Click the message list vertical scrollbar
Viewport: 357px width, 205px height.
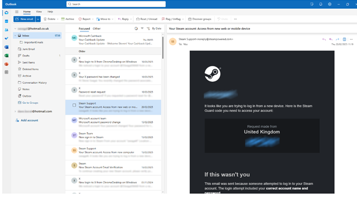[163, 48]
